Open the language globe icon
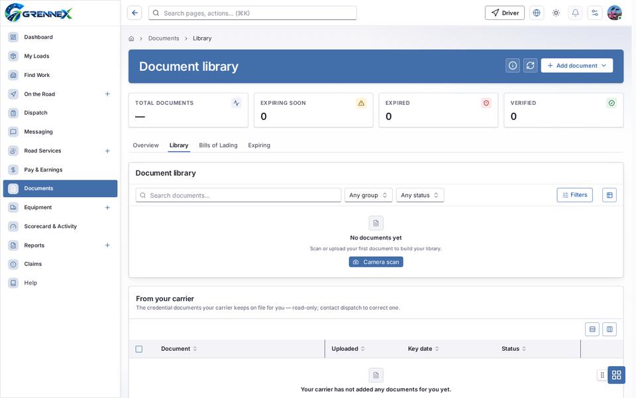 coord(536,13)
